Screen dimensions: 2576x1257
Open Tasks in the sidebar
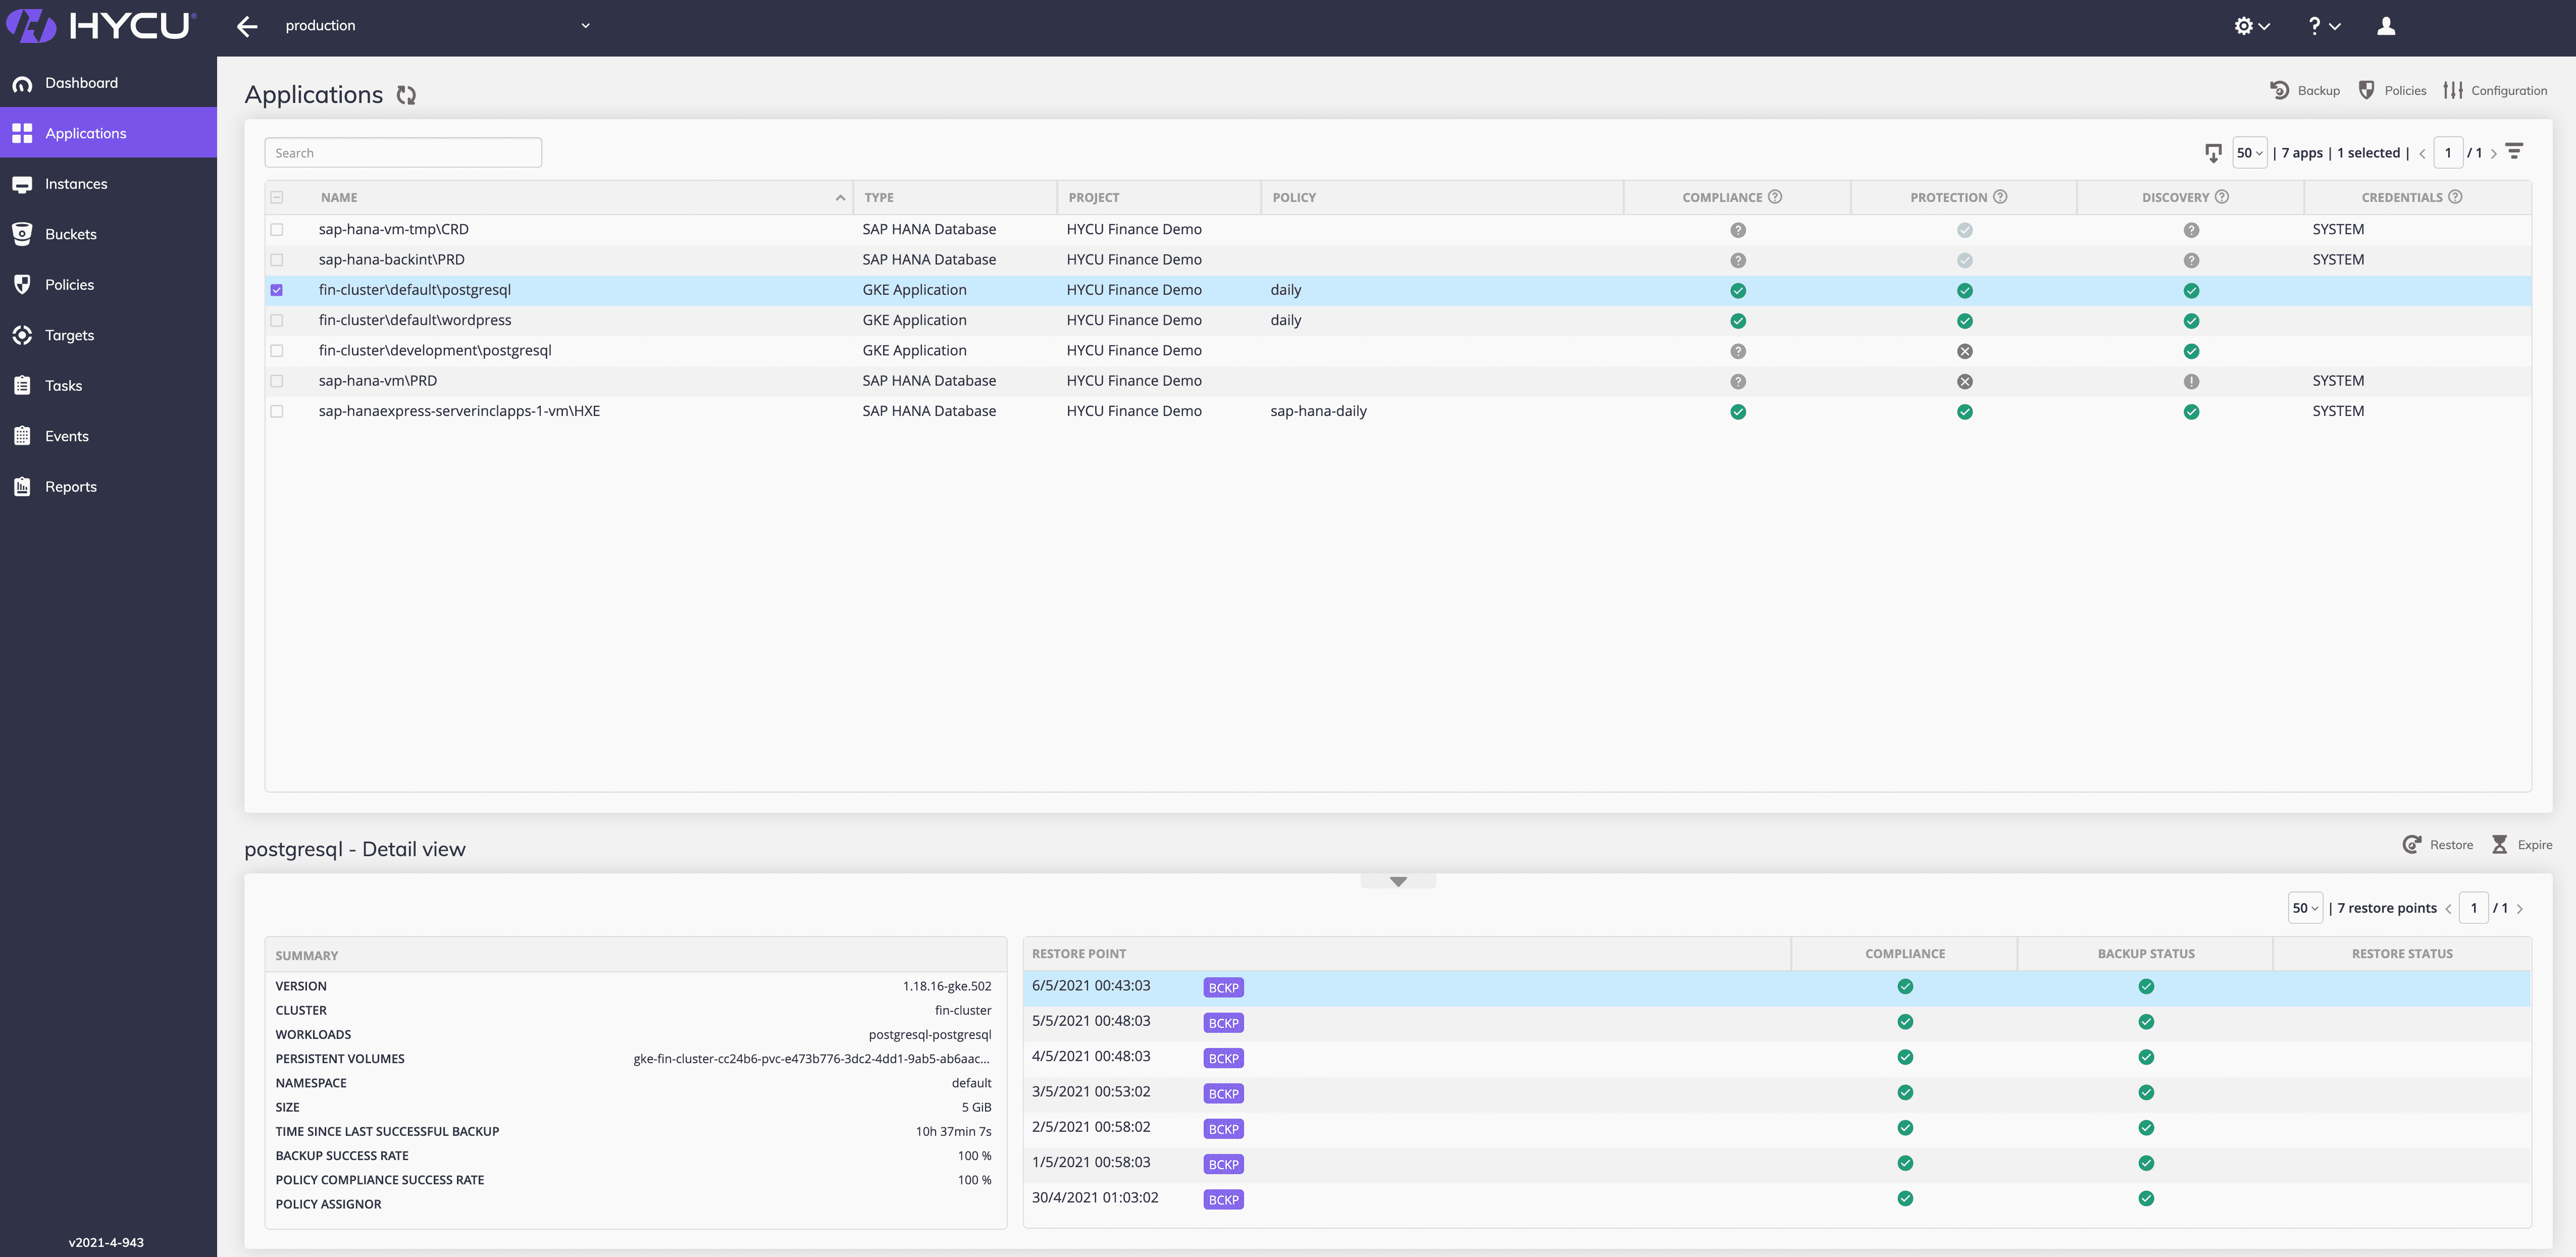[108, 386]
